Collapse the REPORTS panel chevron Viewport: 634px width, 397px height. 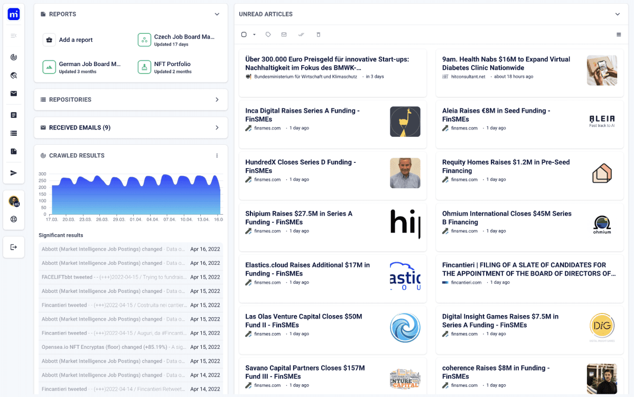click(x=217, y=14)
